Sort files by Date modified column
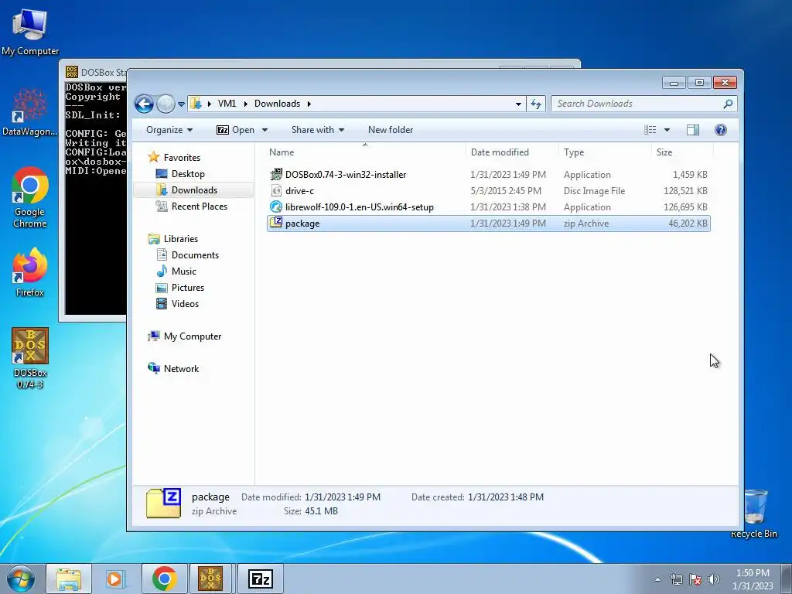 coord(512,152)
